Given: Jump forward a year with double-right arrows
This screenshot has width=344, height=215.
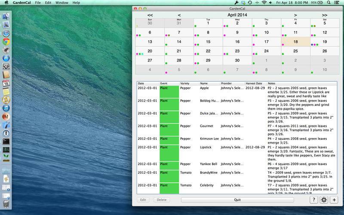Looking at the screenshot, I should tap(325, 15).
